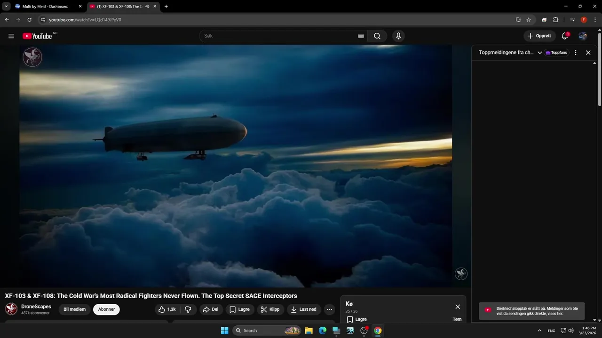The image size is (602, 338).
Task: Open the tab search dropdown arrow
Action: (6, 6)
